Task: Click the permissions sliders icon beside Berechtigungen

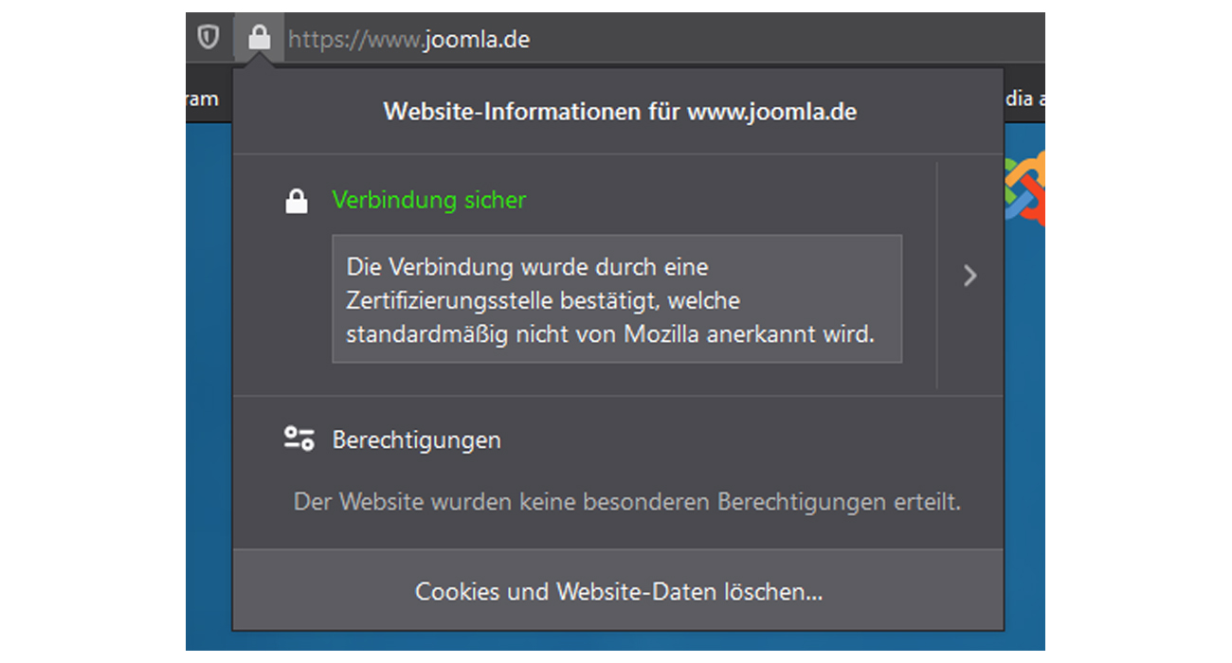Action: [x=299, y=439]
